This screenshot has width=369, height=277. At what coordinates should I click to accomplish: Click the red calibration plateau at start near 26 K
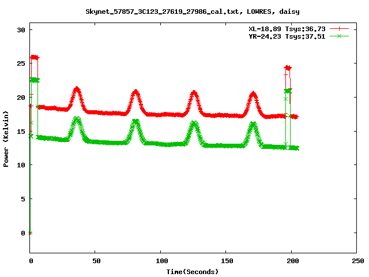pyautogui.click(x=35, y=57)
